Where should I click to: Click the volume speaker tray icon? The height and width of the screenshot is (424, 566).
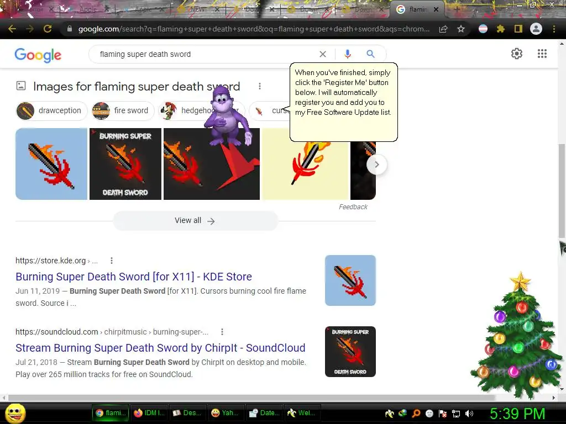tap(469, 414)
